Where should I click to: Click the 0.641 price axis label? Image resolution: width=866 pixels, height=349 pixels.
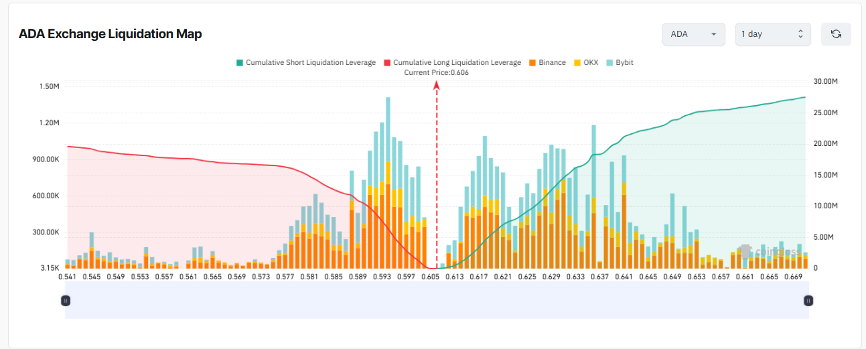point(624,276)
